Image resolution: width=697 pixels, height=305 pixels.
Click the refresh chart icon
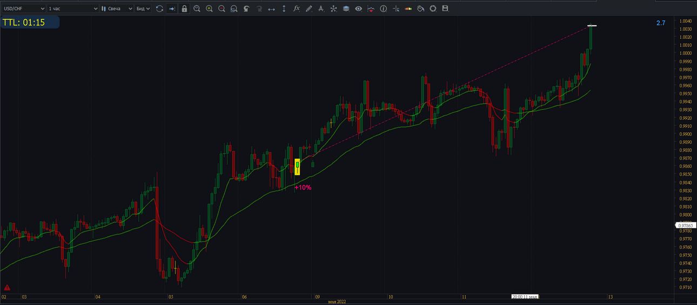159,9
